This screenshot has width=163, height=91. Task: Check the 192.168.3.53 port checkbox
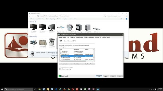click(61, 53)
